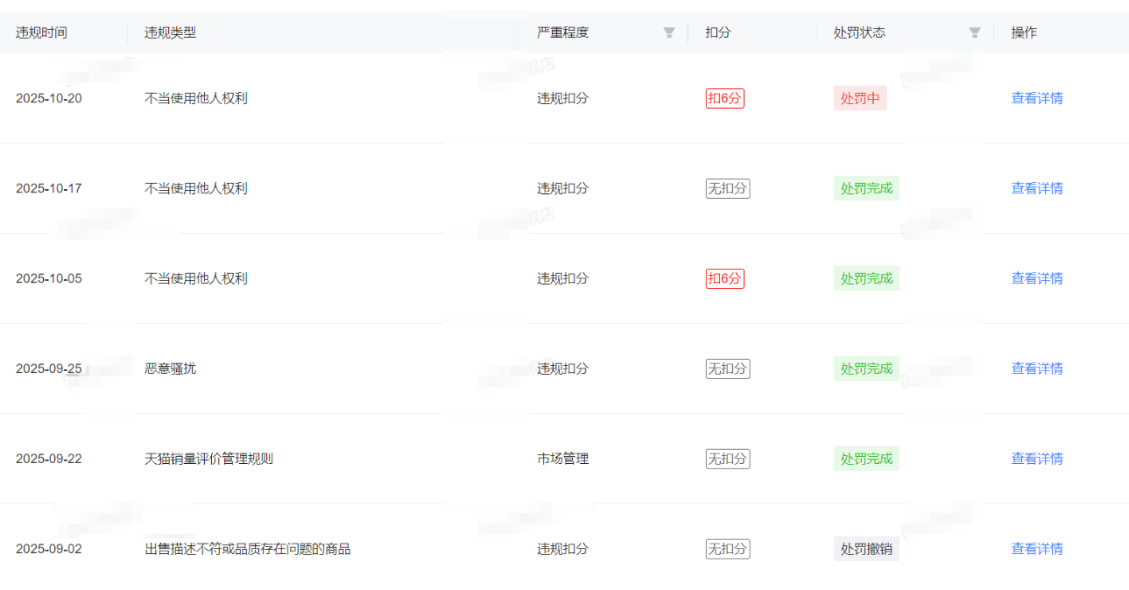The image size is (1129, 590).
Task: Click 处罚完成 tag on 2025-10-17 row
Action: [x=866, y=189]
